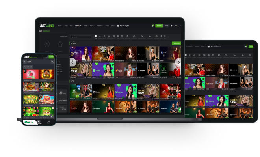The image size is (260, 157).
Task: Open ESPORT in laptop top navigation
Action: click(x=85, y=26)
